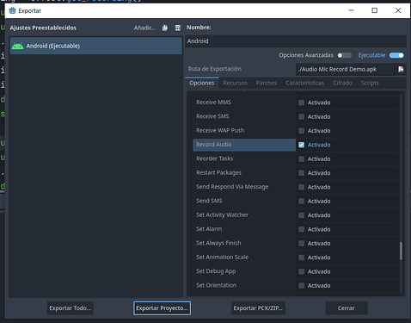This screenshot has width=411, height=323.
Task: Enable the Receive SMS checkbox
Action: point(301,116)
